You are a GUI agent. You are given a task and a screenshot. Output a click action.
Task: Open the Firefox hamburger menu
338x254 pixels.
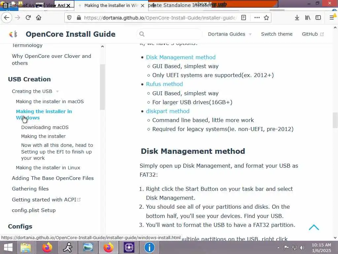[332, 18]
